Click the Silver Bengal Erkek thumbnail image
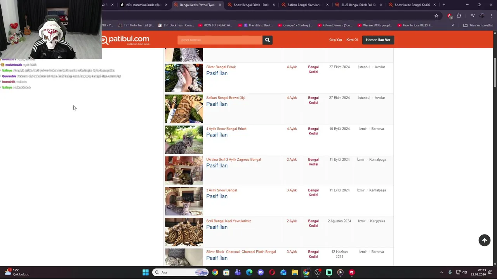 [184, 78]
